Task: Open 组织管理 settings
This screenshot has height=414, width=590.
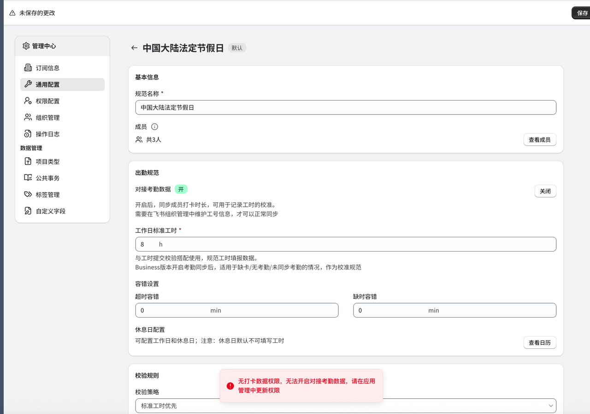Action: click(47, 117)
